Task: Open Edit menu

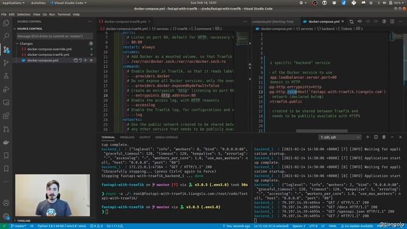Action: [11, 14]
